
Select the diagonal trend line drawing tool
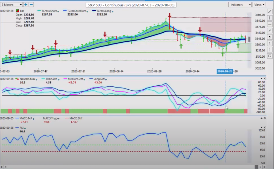(x=270, y=12)
